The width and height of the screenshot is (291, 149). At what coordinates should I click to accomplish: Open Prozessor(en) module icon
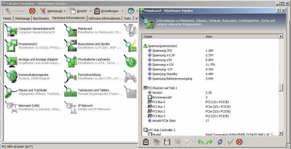[x=11, y=46]
